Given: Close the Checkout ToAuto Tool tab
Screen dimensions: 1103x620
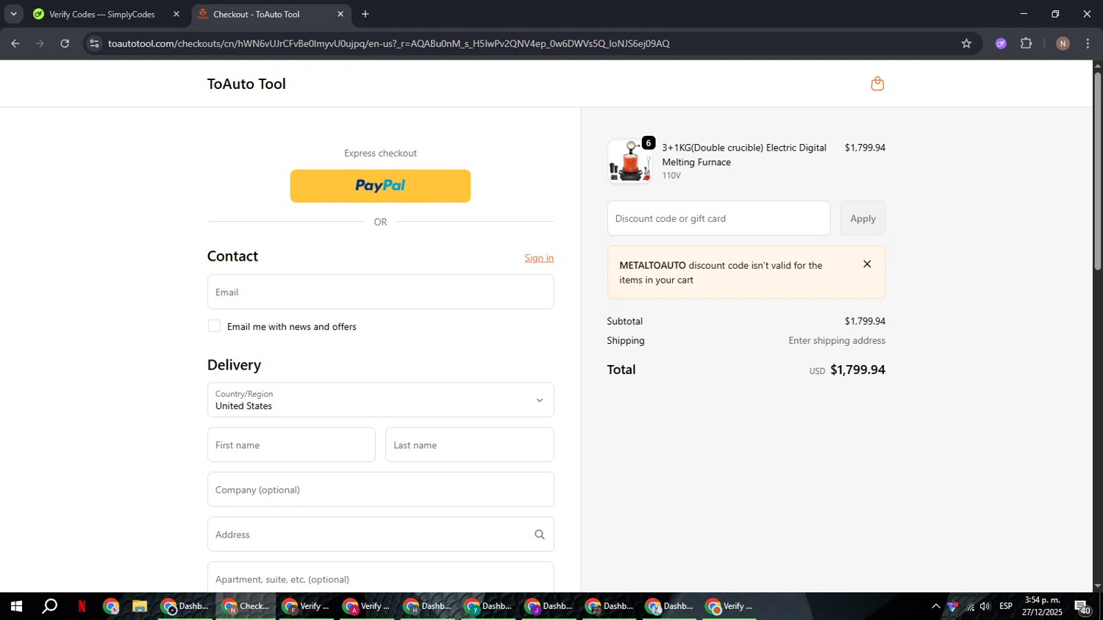Looking at the screenshot, I should (x=340, y=14).
